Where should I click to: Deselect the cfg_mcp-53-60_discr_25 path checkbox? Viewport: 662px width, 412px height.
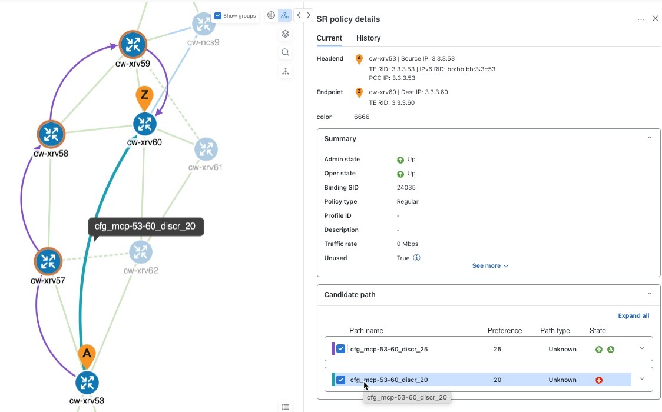[x=340, y=348]
